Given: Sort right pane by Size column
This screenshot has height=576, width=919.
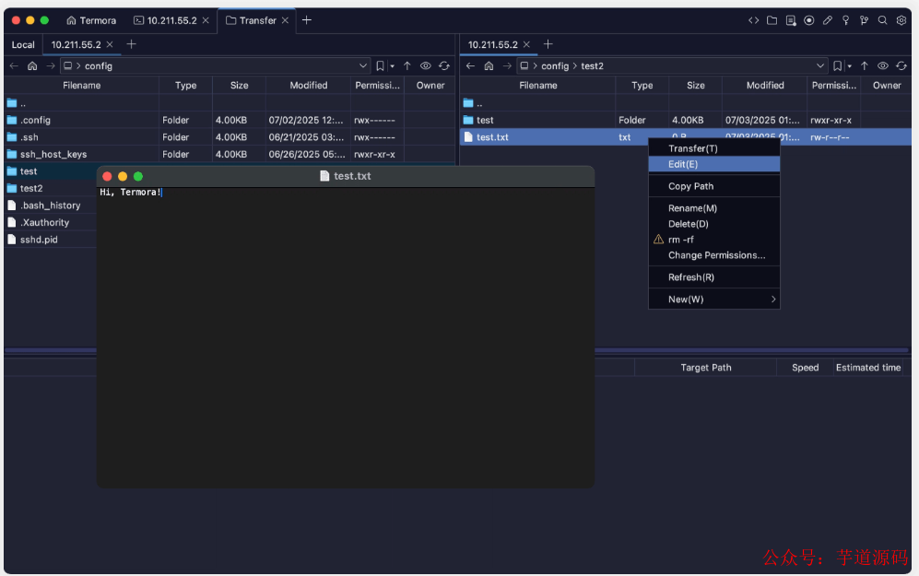Looking at the screenshot, I should coord(695,86).
